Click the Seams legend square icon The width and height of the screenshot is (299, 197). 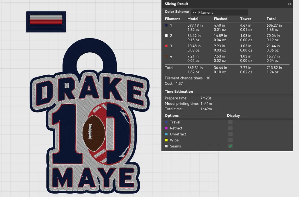[x=166, y=146]
